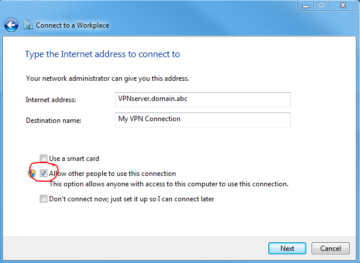Click the UAC shield icon
This screenshot has width=360, height=263.
pos(32,173)
